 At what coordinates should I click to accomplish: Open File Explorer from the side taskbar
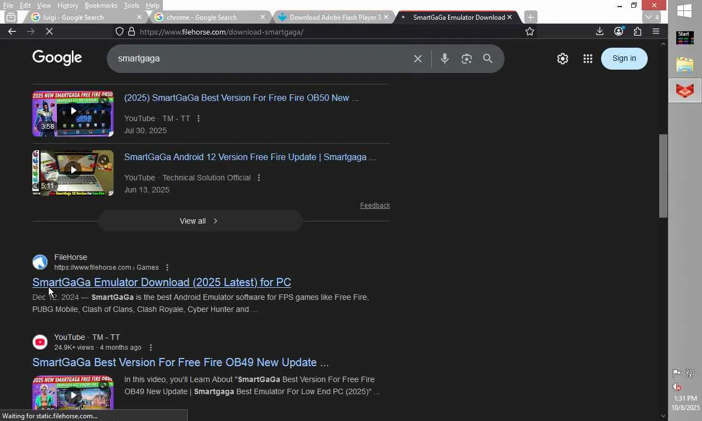pos(684,65)
